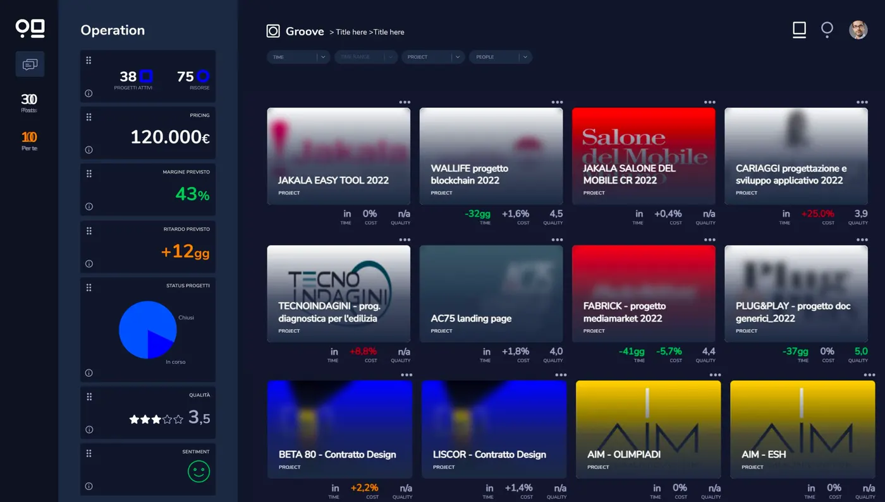Image resolution: width=885 pixels, height=502 pixels.
Task: Open info icon of Margine Previsto widget
Action: pos(88,206)
